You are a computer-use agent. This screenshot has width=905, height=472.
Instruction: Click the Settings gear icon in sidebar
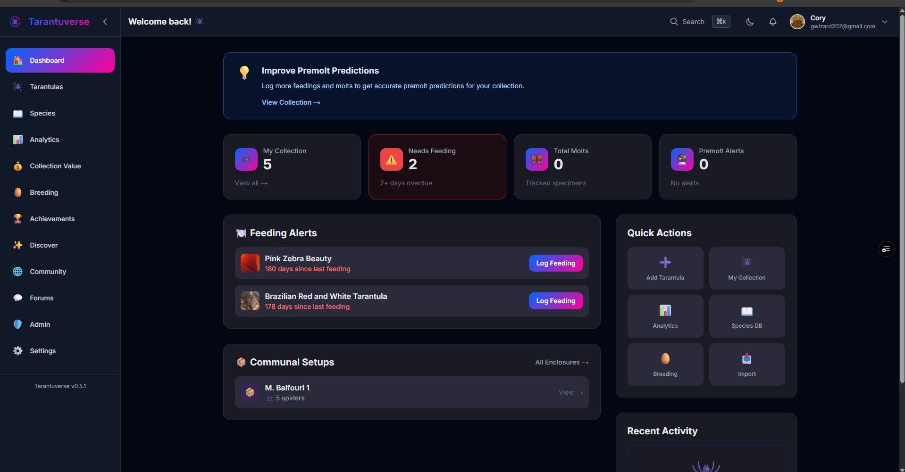(x=18, y=351)
